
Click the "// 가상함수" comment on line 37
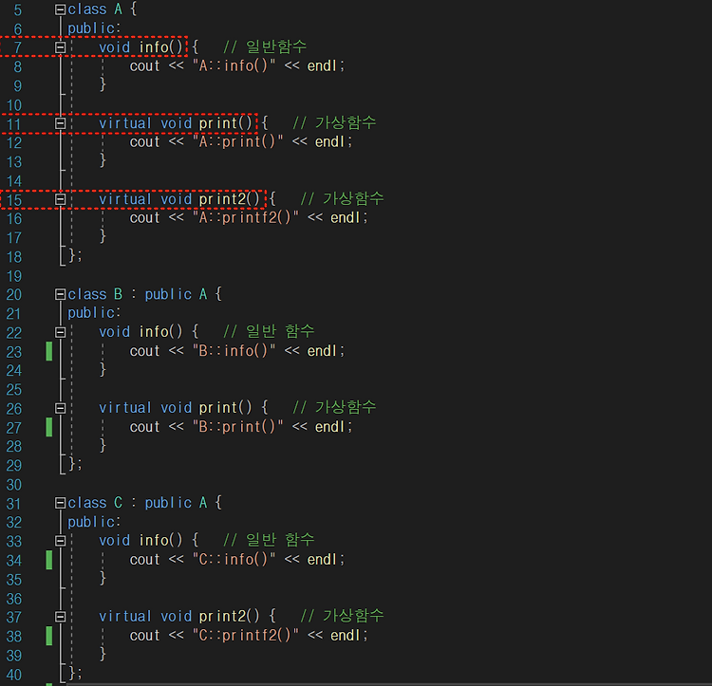pyautogui.click(x=342, y=615)
